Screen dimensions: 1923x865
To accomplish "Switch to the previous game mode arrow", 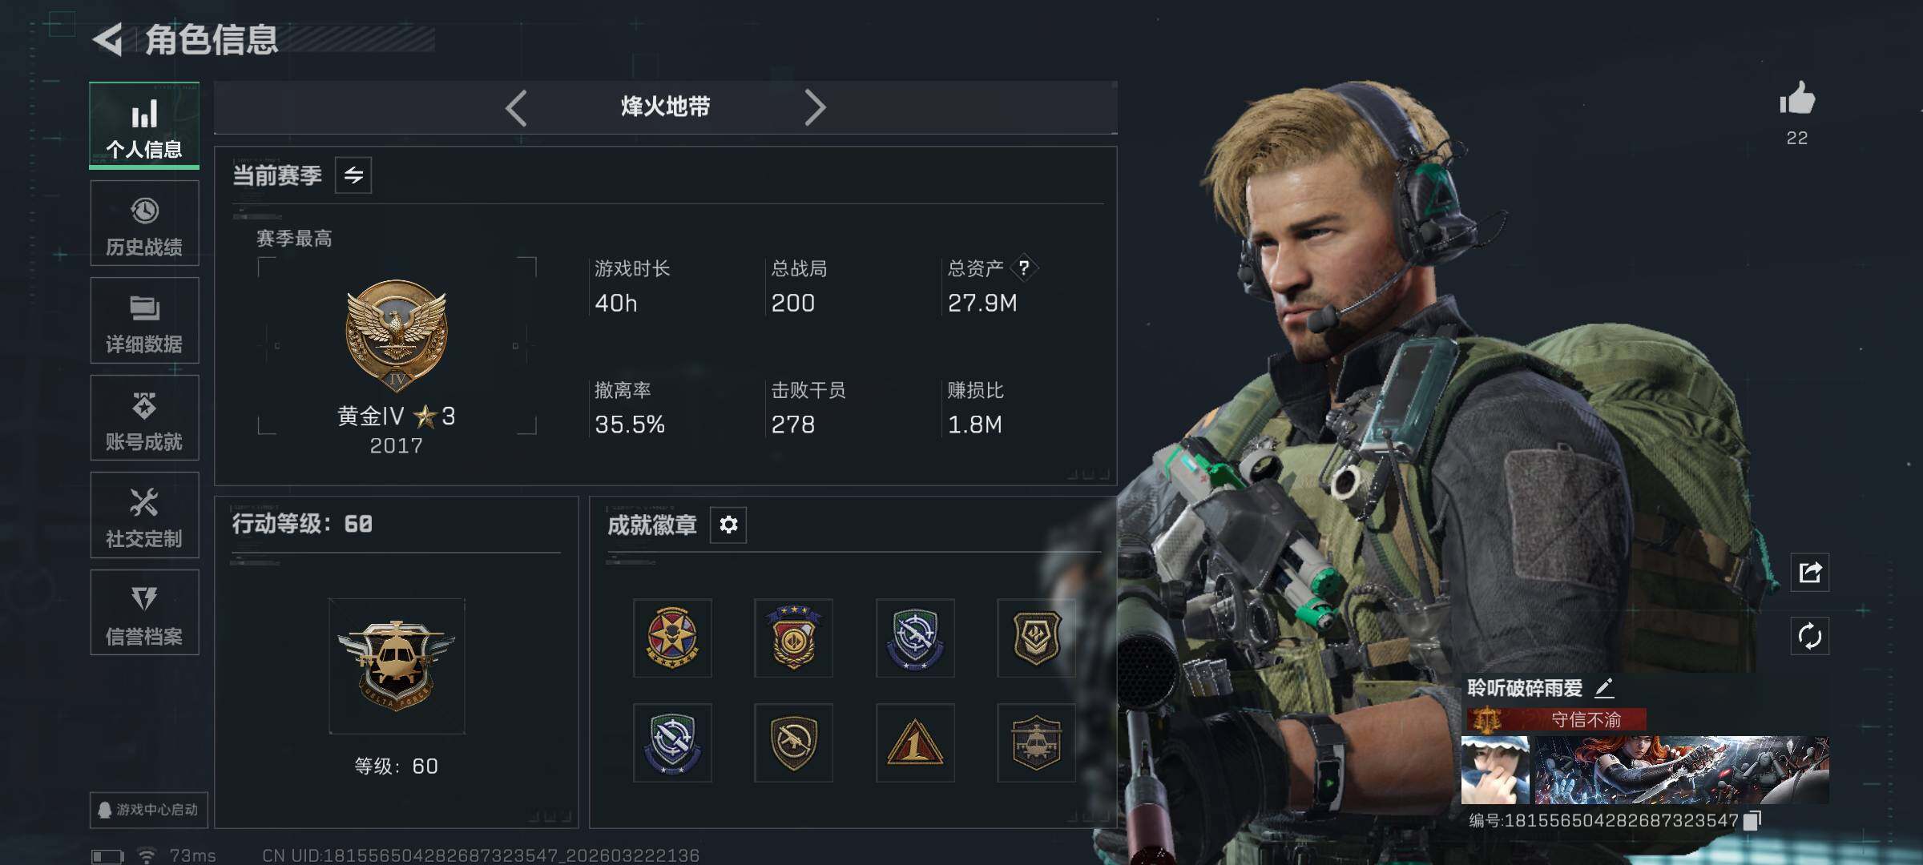I will coord(517,107).
